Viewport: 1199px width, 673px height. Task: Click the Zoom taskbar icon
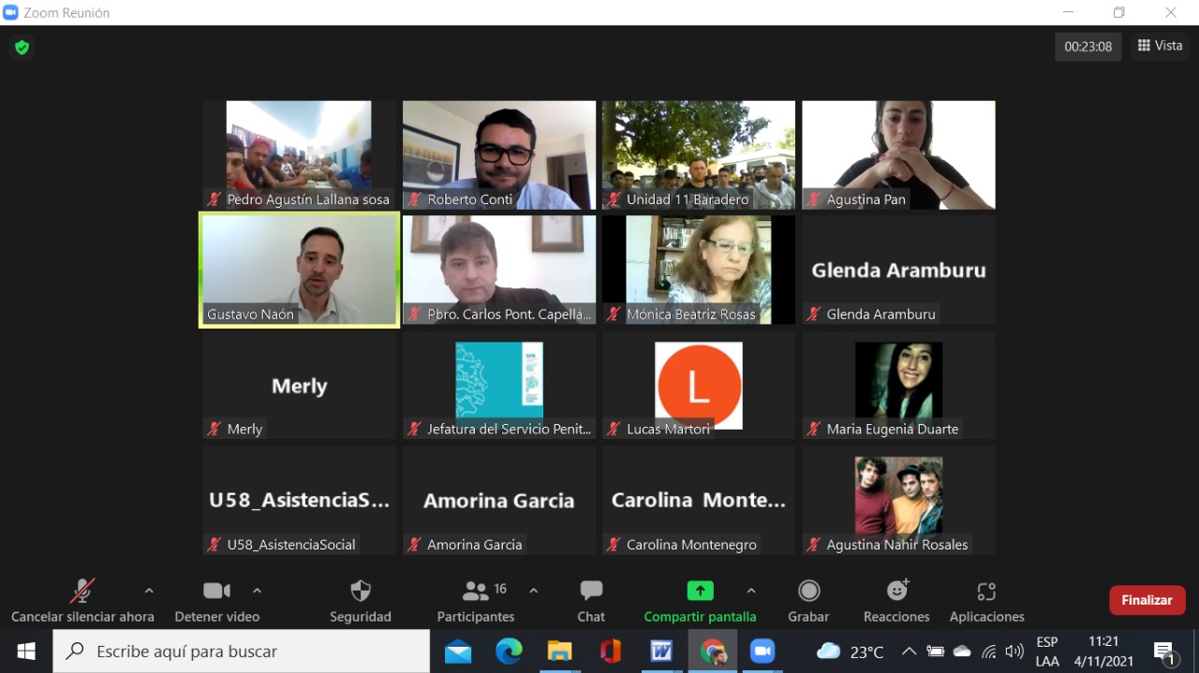click(x=763, y=651)
